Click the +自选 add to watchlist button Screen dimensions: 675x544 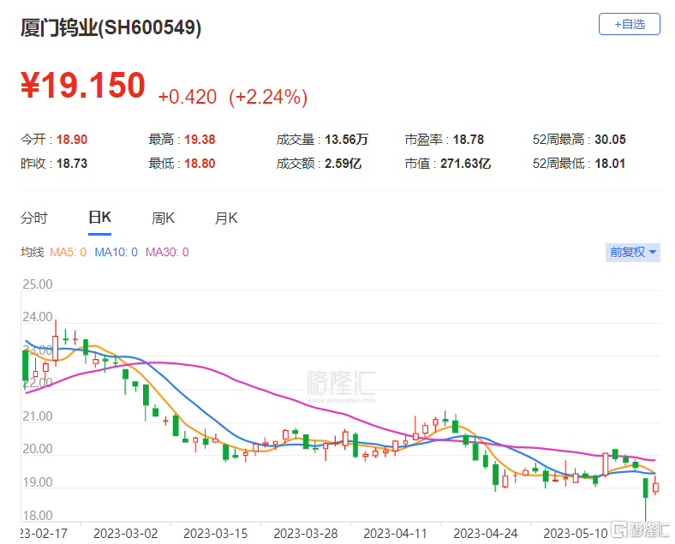[629, 24]
